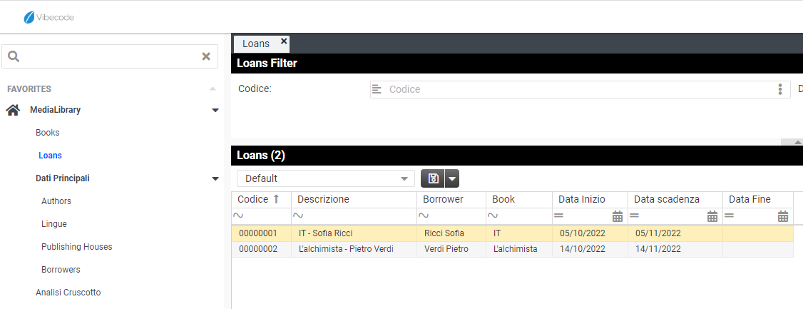Image resolution: width=803 pixels, height=309 pixels.
Task: Open the Default layout dropdown
Action: coord(326,178)
